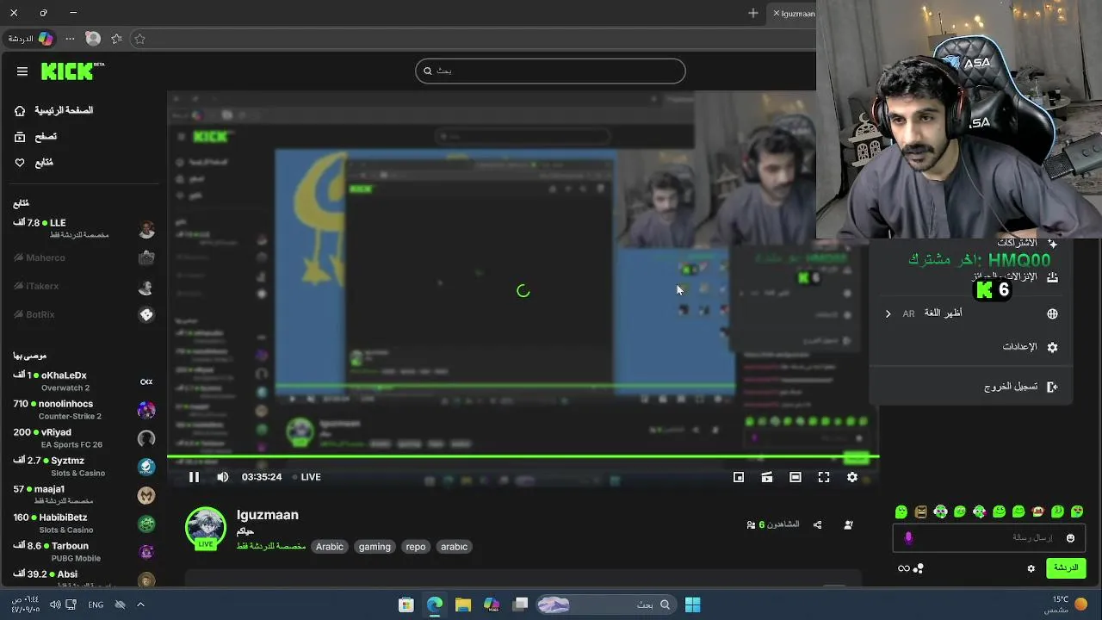Enter fullscreen video mode
The image size is (1102, 620).
pyautogui.click(x=824, y=477)
